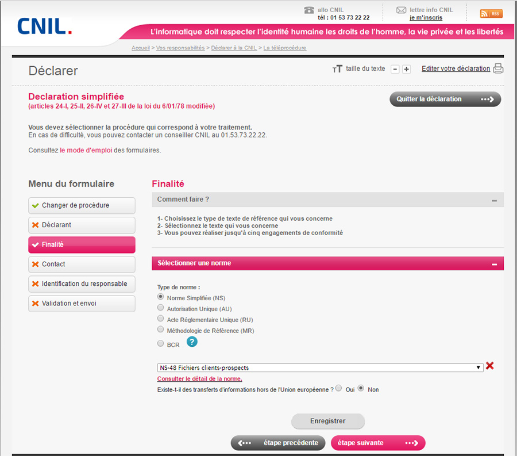Go back with étape précédente button

[278, 443]
